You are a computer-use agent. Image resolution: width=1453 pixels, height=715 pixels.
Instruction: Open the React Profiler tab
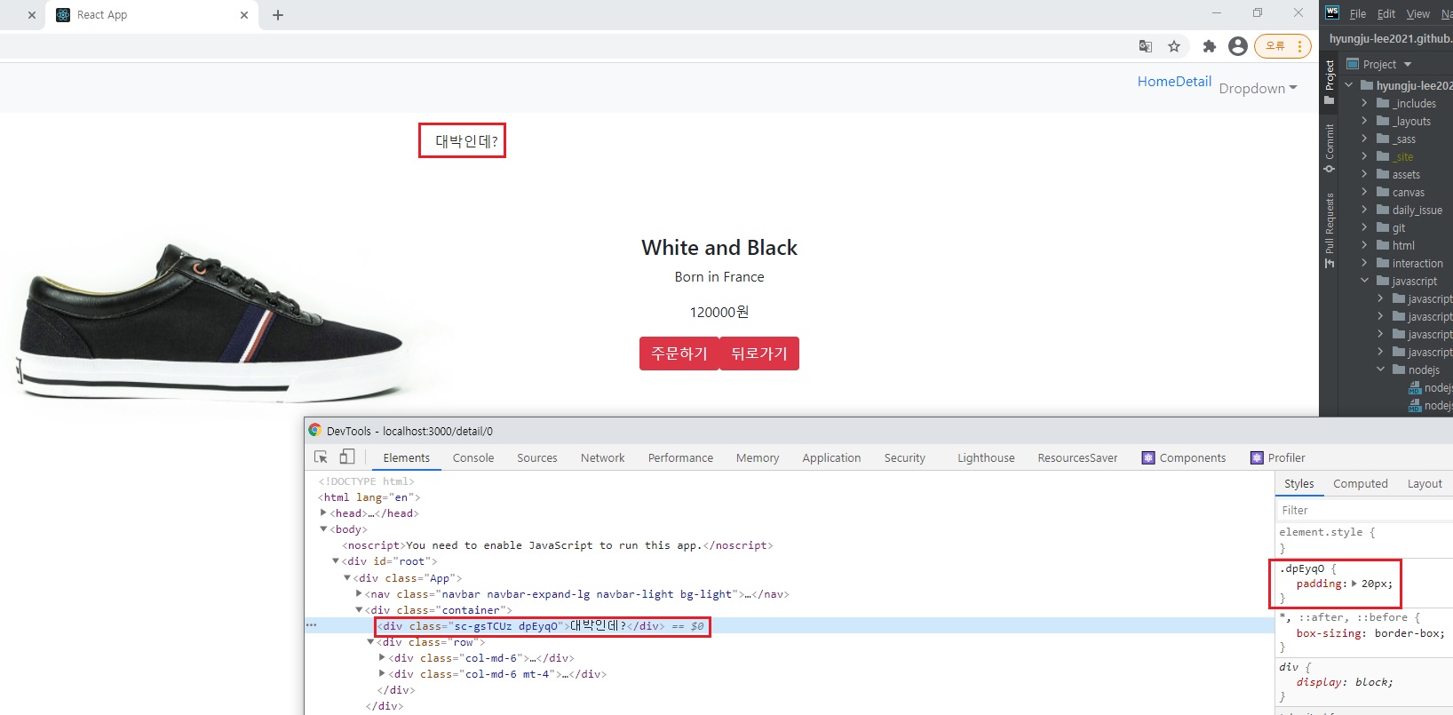[1278, 458]
